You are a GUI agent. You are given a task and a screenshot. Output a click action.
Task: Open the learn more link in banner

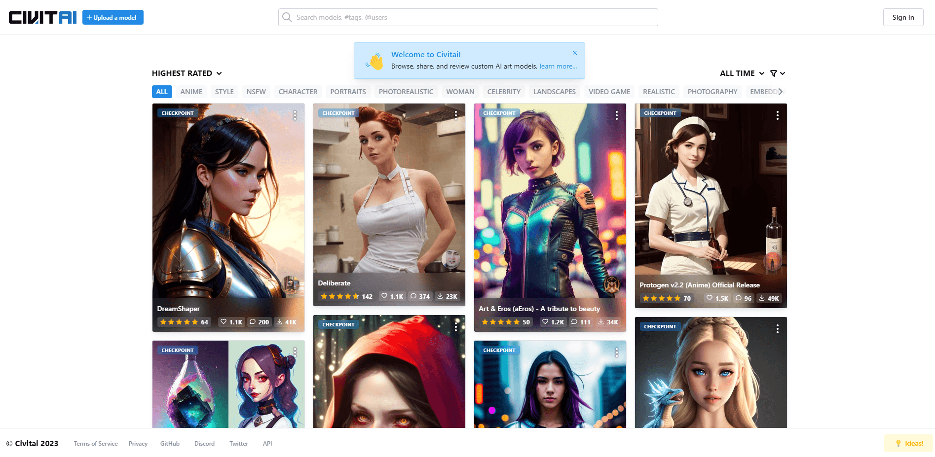tap(558, 67)
